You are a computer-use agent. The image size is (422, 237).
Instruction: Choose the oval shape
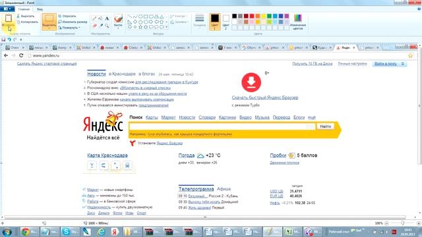coord(140,16)
